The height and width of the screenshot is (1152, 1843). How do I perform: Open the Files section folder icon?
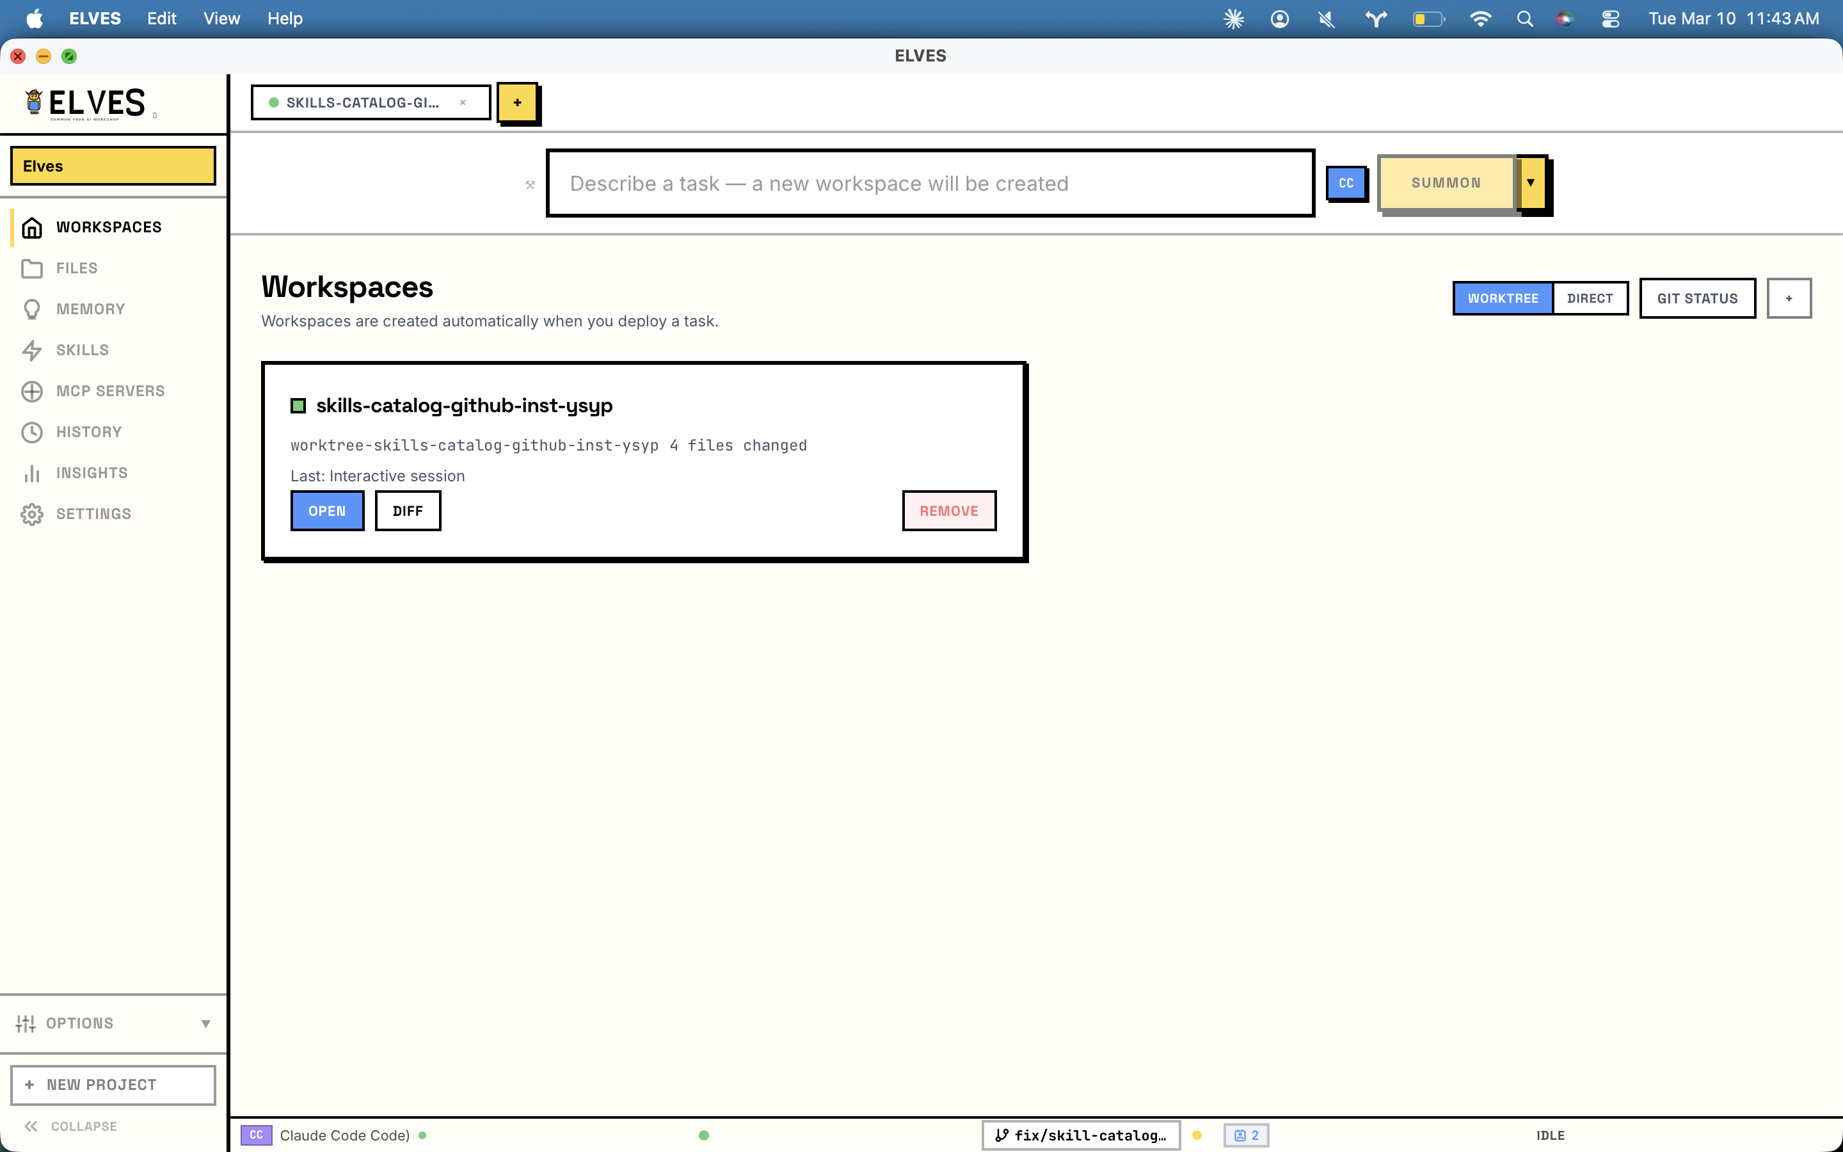(x=31, y=268)
